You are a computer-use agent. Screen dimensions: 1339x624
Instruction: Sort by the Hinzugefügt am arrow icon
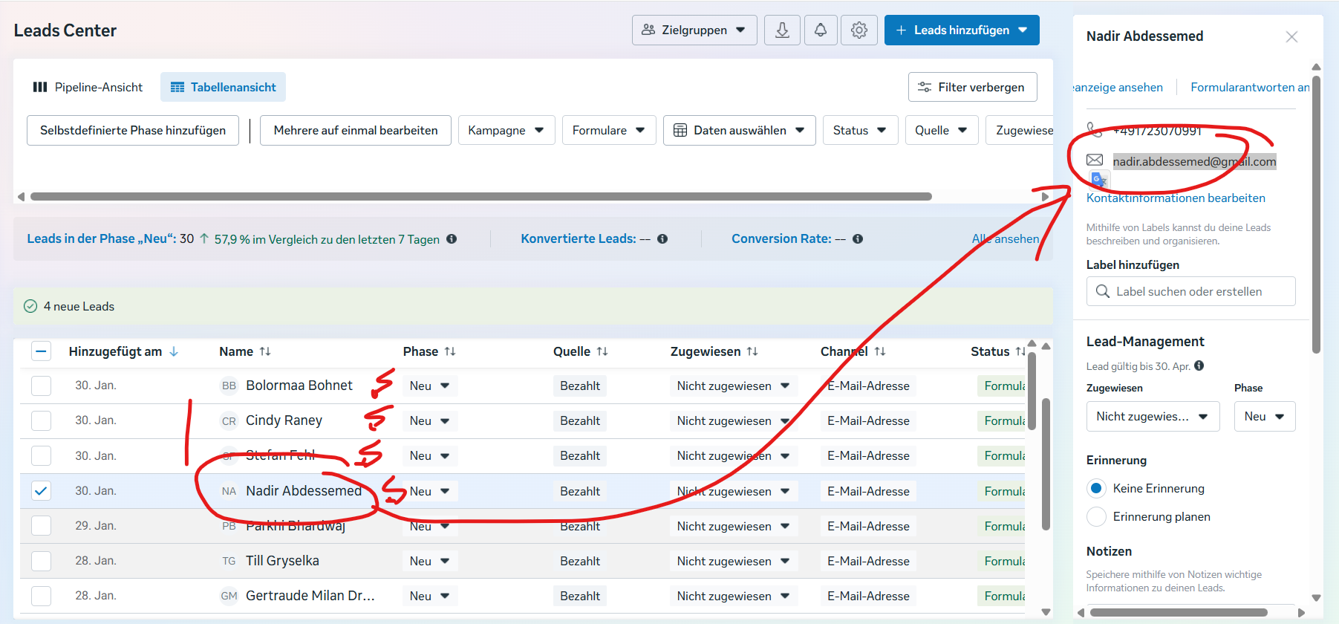174,351
